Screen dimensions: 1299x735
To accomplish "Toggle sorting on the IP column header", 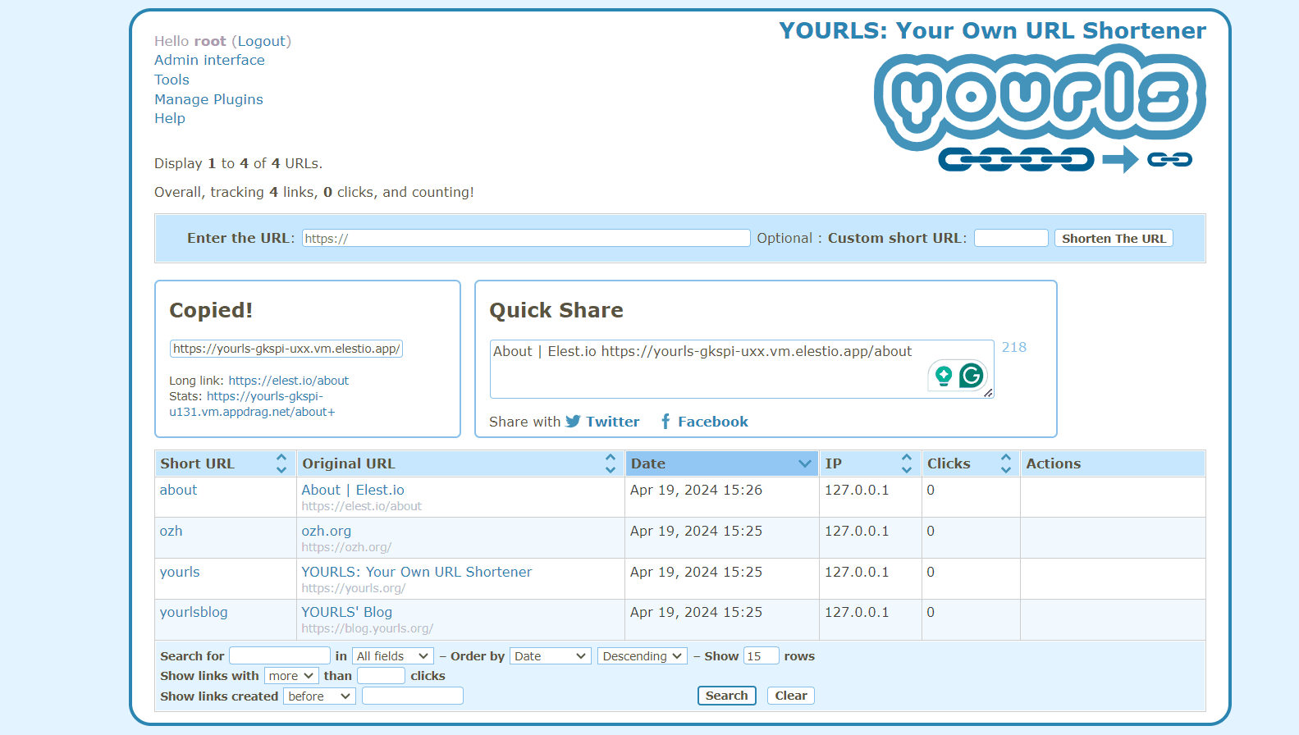I will pos(906,463).
